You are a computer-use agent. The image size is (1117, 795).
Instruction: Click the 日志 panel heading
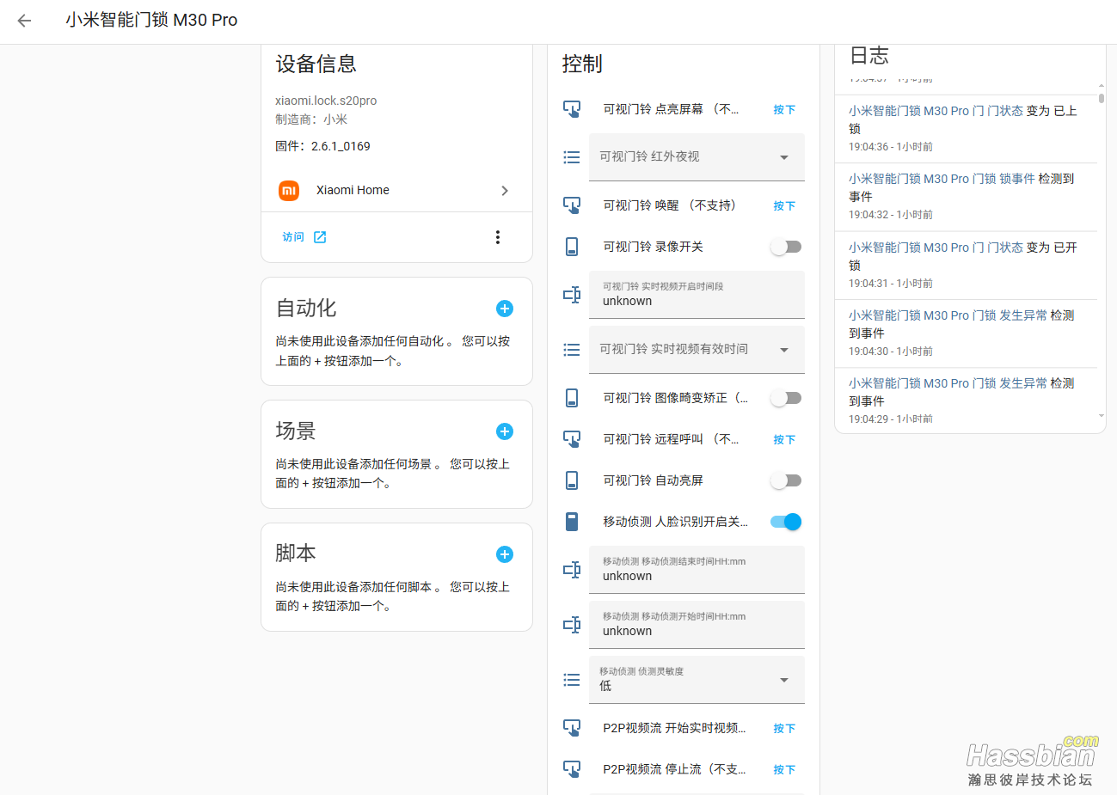point(869,56)
